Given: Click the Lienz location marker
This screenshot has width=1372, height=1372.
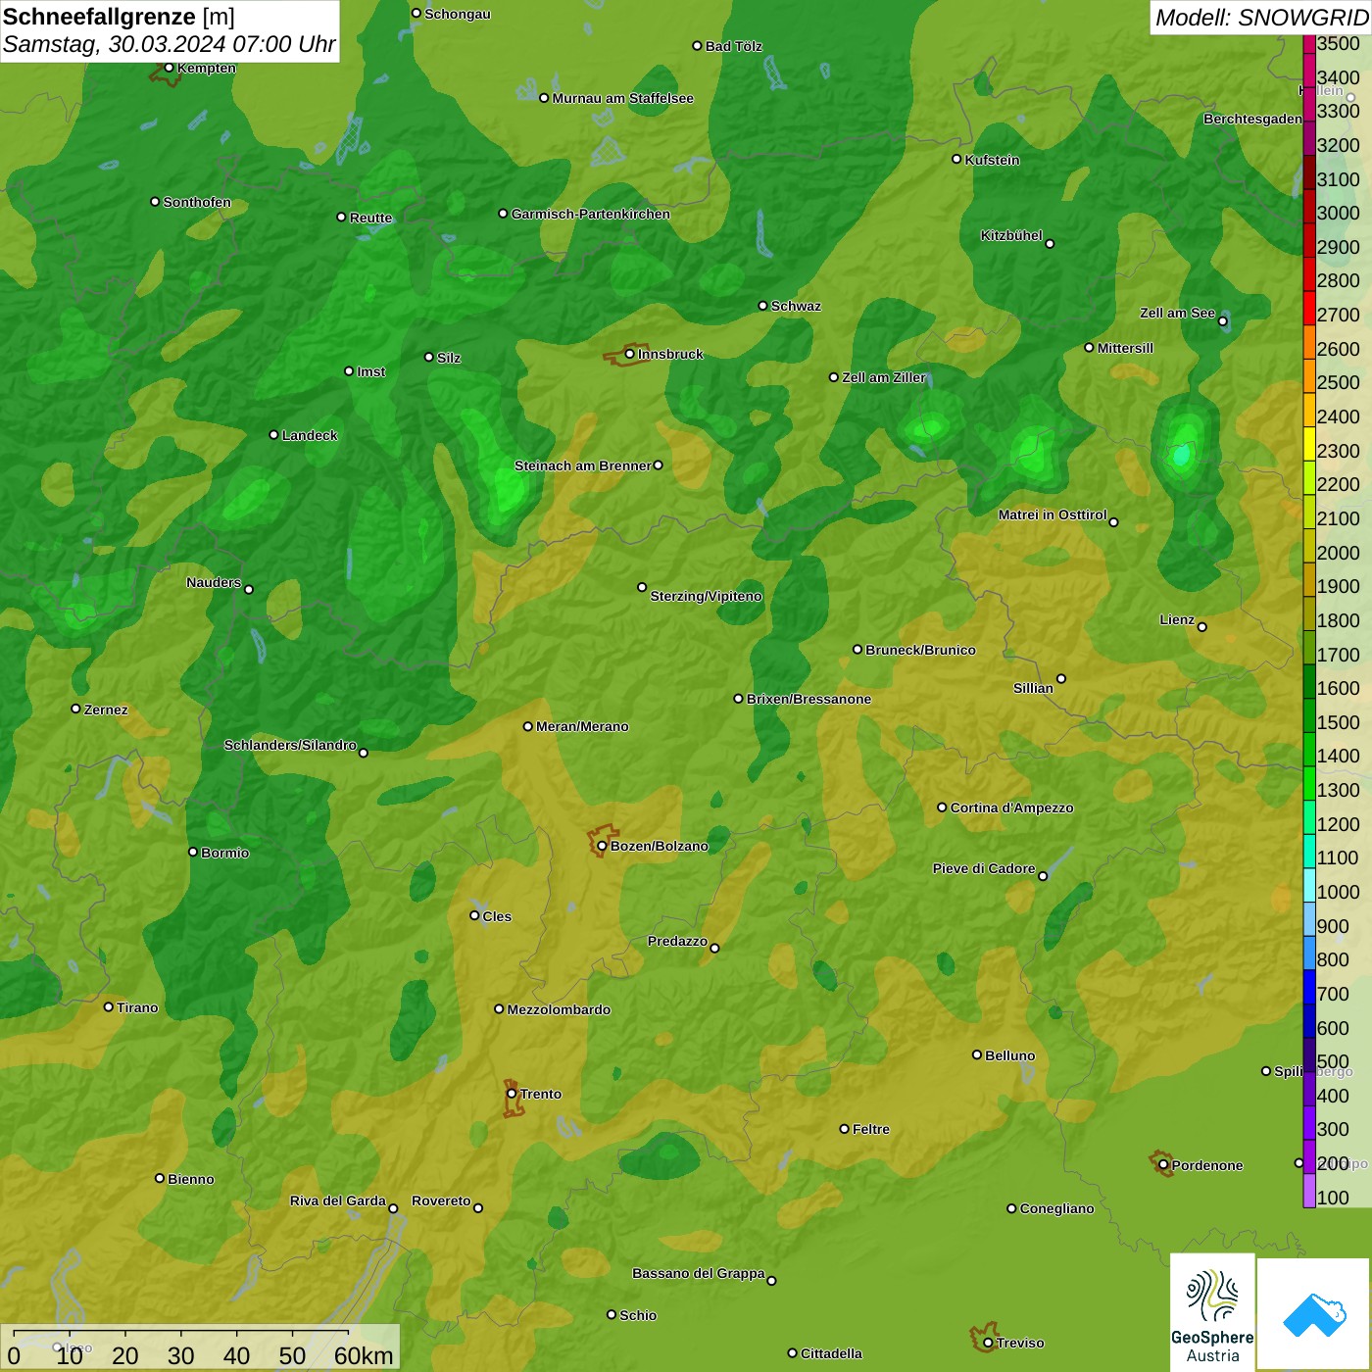Looking at the screenshot, I should (1202, 627).
